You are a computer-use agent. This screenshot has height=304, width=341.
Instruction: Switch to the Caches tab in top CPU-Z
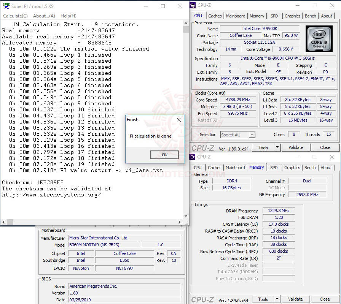(215, 16)
